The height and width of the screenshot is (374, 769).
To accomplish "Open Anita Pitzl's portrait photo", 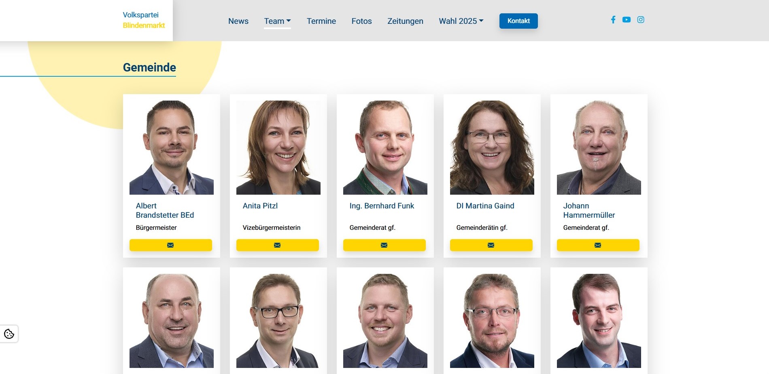I will coord(278,147).
